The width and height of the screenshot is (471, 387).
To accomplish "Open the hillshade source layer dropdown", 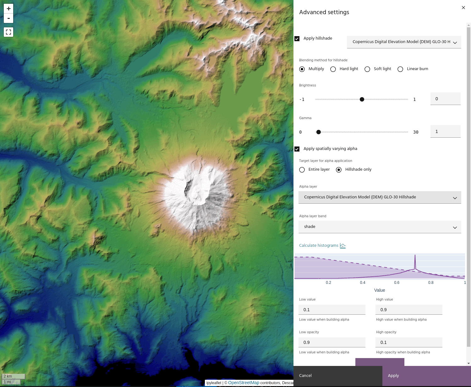I will 404,42.
